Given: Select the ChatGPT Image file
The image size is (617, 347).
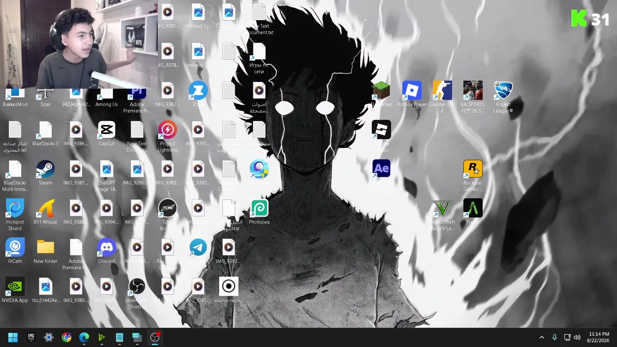Looking at the screenshot, I should tap(107, 176).
